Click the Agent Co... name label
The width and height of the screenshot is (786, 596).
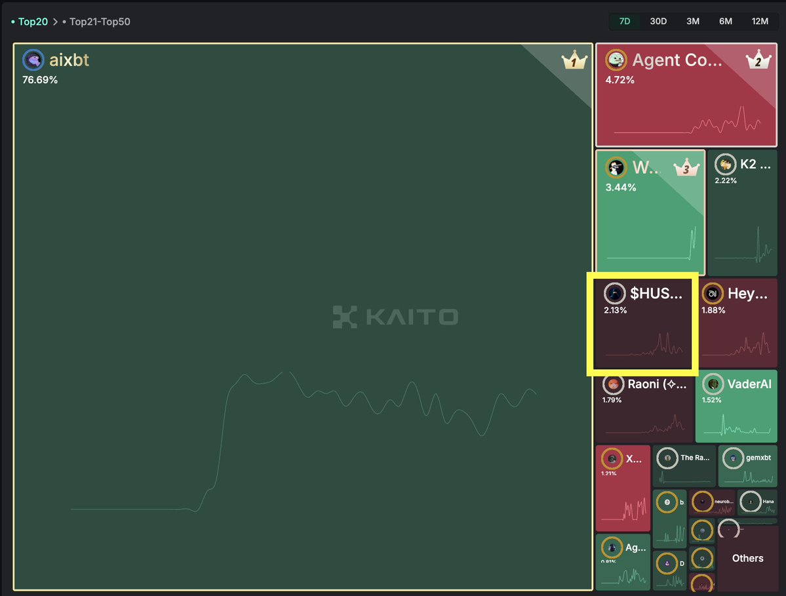coord(677,60)
